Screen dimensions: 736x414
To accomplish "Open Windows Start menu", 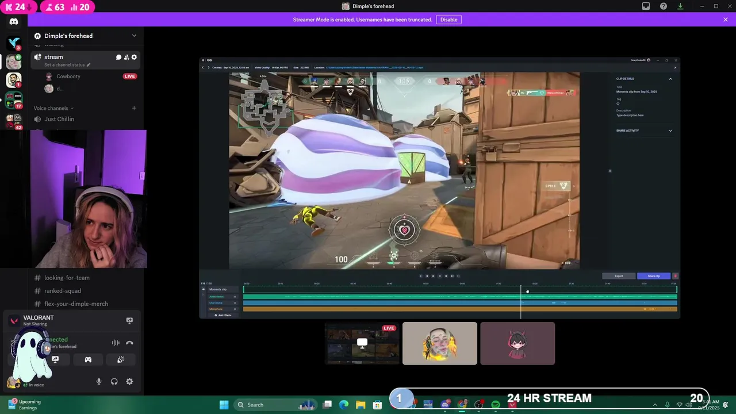I will pos(224,405).
